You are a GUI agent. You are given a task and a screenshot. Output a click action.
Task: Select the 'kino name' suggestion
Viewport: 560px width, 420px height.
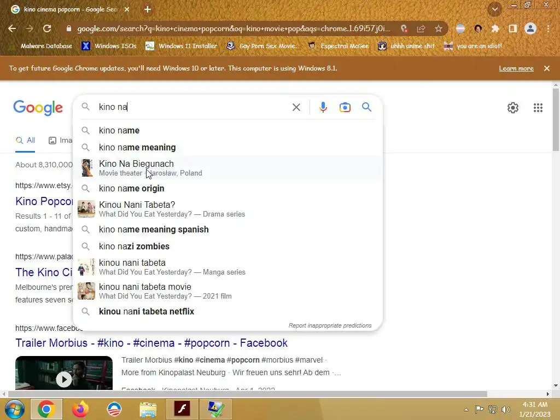coord(227,130)
